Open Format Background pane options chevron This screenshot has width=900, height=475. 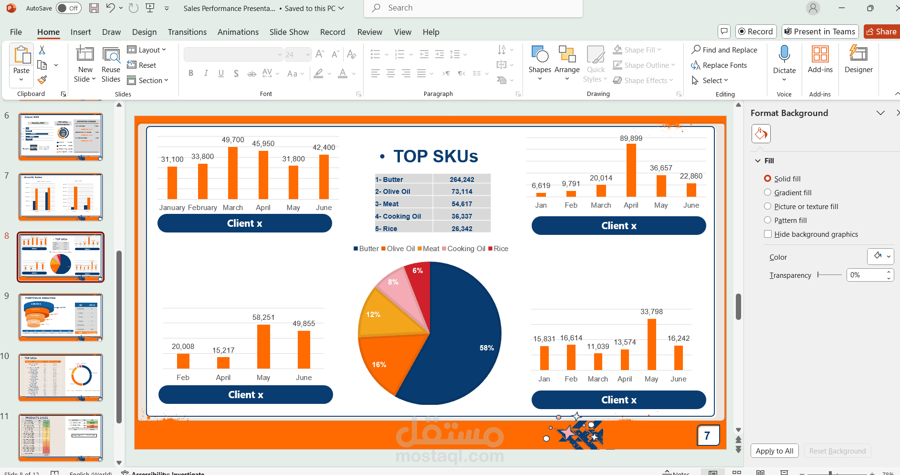pos(880,113)
